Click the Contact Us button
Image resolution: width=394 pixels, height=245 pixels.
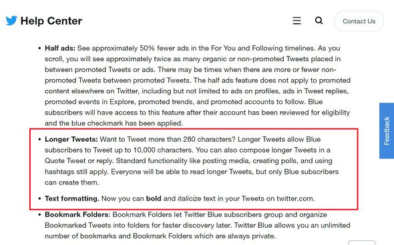pos(359,21)
